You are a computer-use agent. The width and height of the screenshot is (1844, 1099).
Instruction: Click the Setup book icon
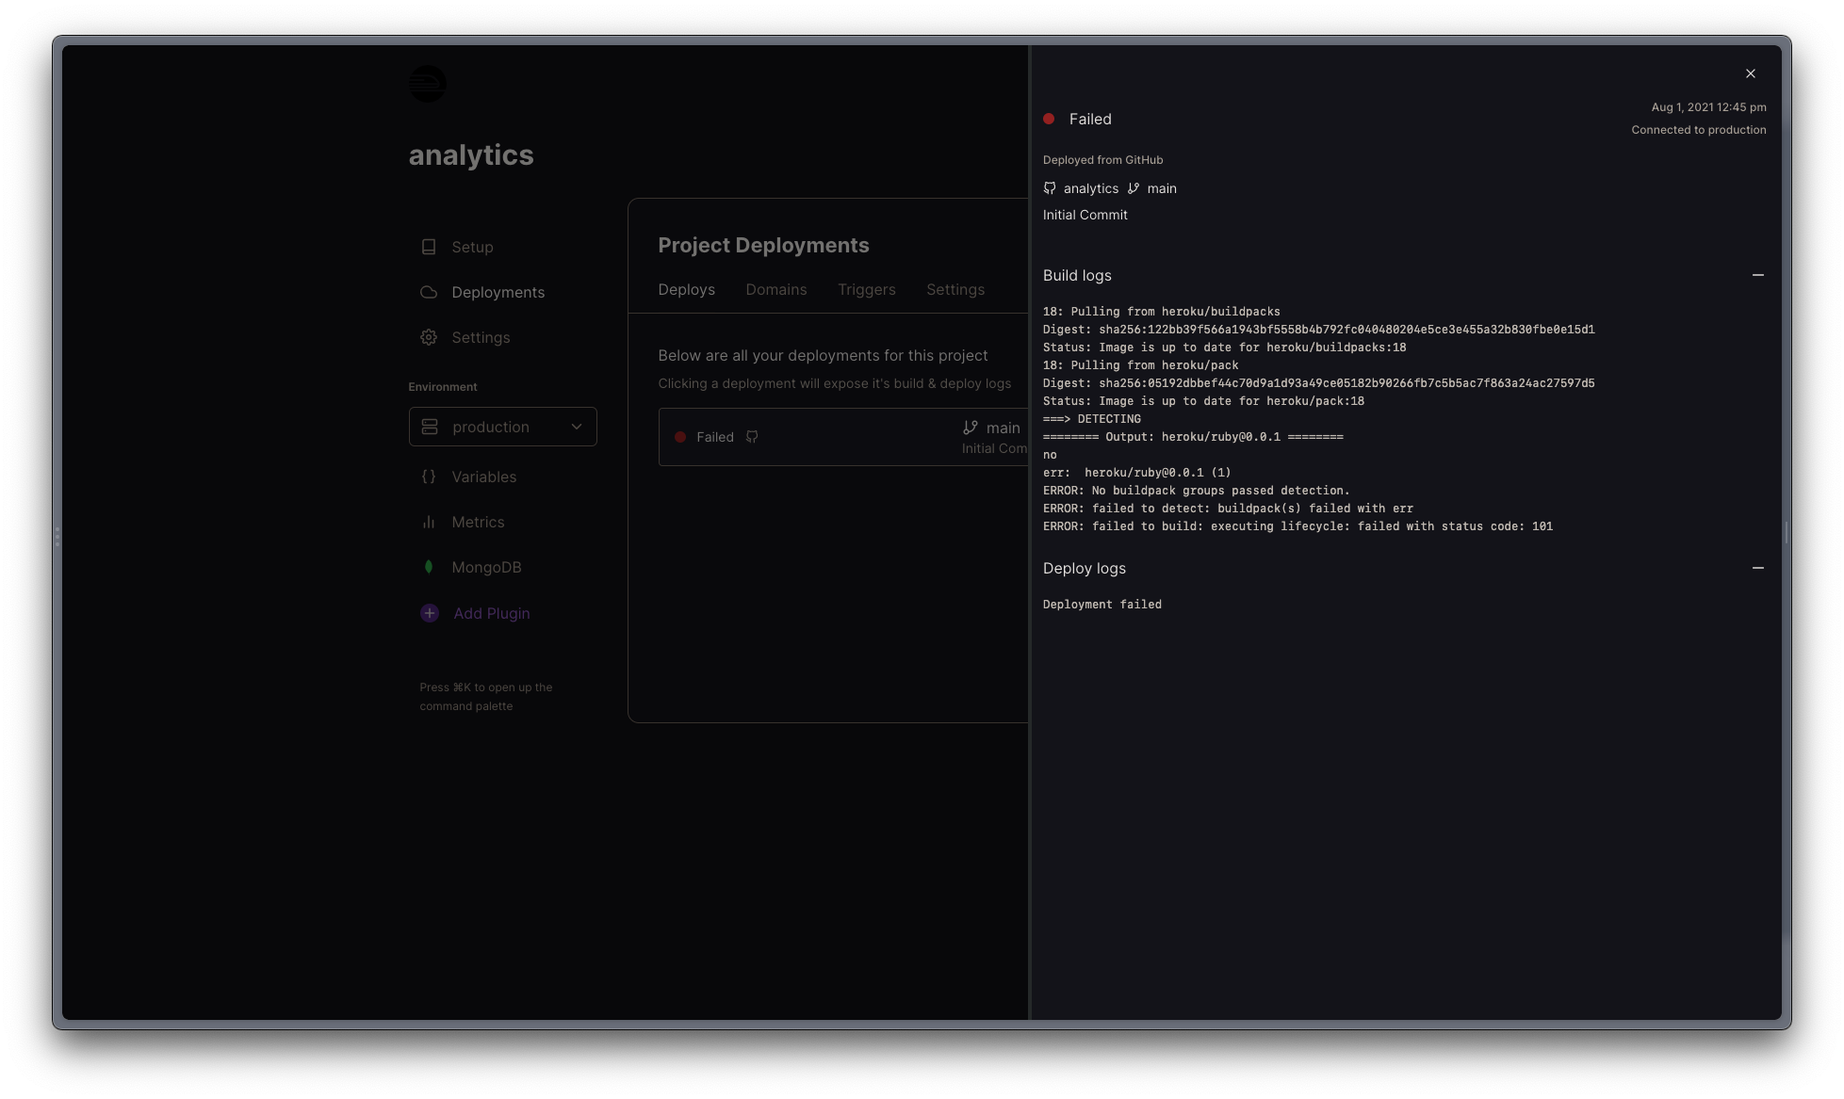[x=429, y=247]
